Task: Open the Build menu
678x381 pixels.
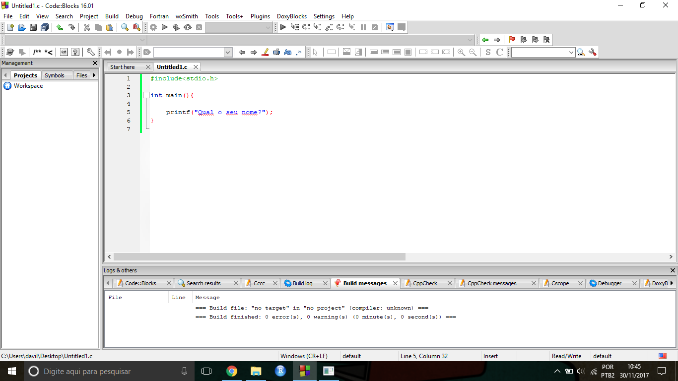Action: pyautogui.click(x=112, y=16)
